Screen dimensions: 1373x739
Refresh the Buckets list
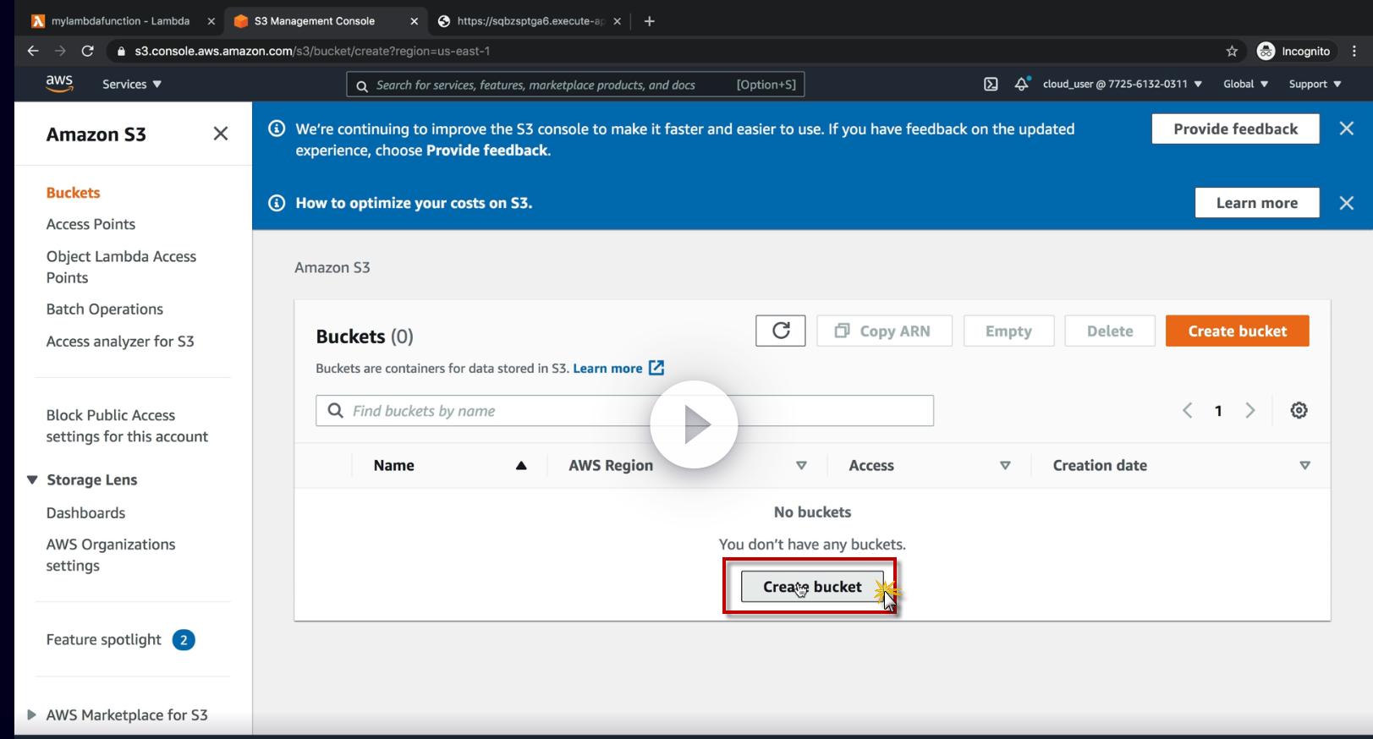click(x=780, y=331)
